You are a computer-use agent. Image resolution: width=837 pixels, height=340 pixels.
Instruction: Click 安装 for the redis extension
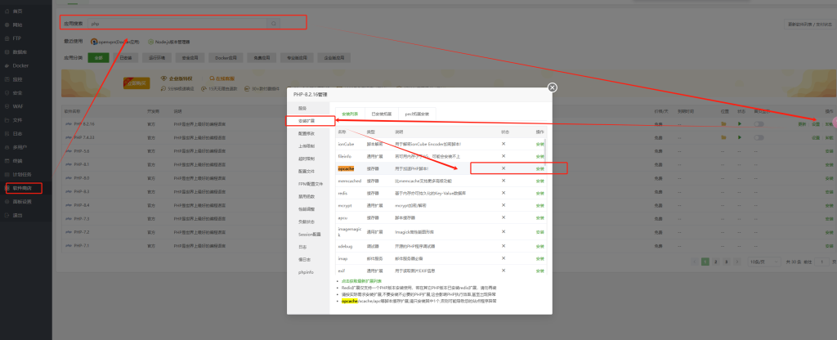point(539,193)
